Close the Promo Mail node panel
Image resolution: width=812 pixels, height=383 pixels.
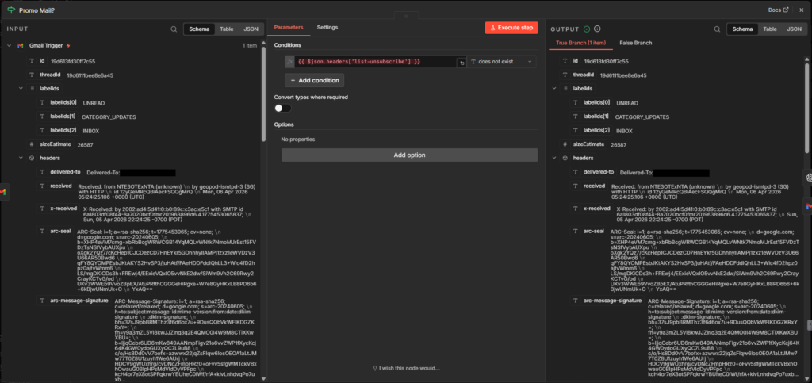[x=801, y=10]
